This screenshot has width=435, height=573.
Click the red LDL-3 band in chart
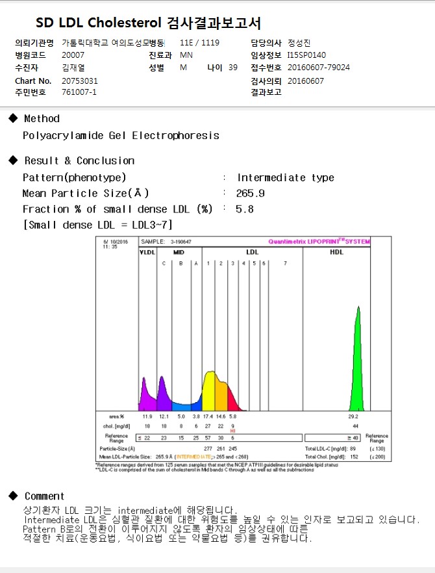point(232,401)
